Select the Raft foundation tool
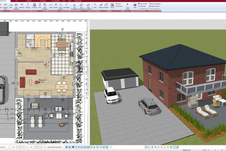Viewport: 226px width, 151px height. pyautogui.click(x=88, y=6)
